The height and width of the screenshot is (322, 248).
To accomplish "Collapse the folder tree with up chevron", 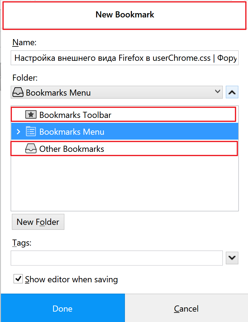I will click(232, 92).
